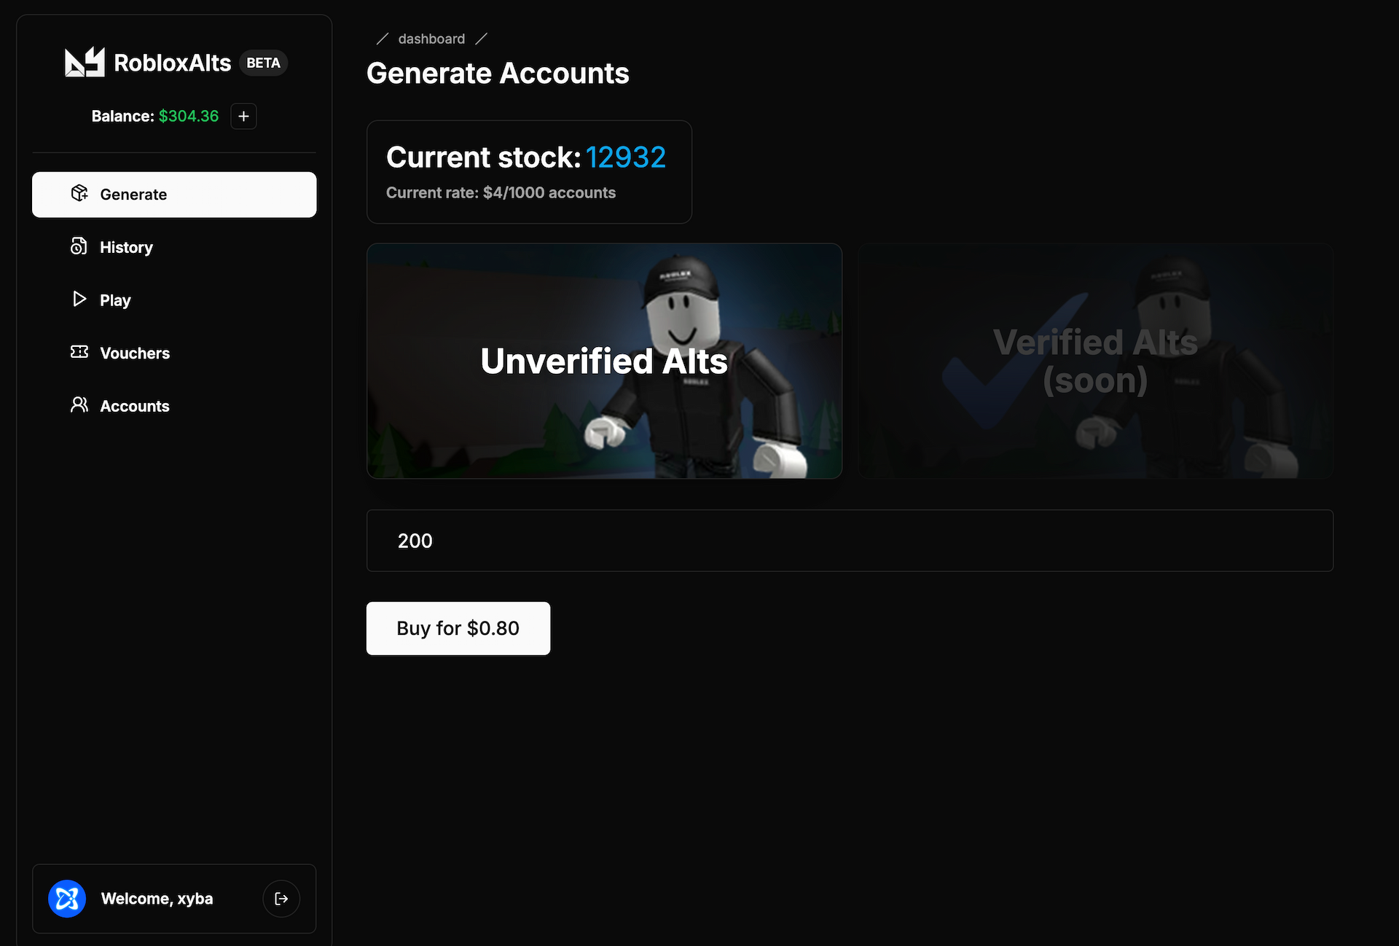This screenshot has height=946, width=1399.
Task: Click the Buy for $0.80 button
Action: [458, 628]
